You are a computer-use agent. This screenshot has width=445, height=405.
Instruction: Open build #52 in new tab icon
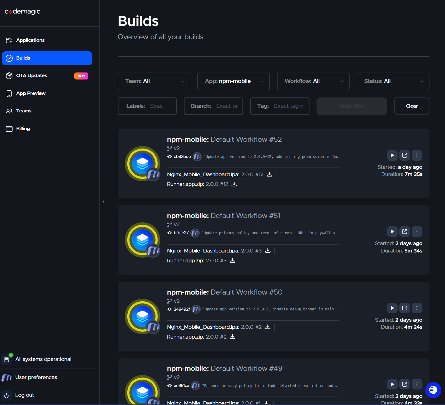pos(405,155)
